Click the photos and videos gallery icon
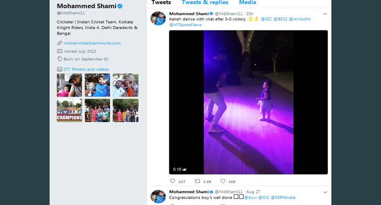Viewport: 381px width, 205px height. 59,69
